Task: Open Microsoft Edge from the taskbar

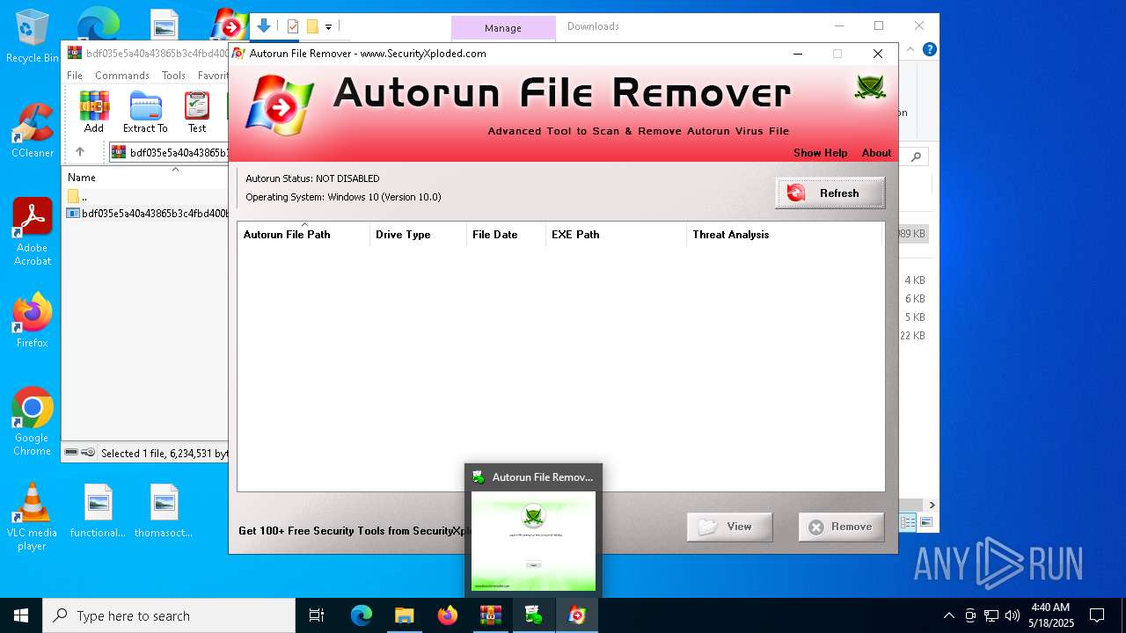Action: click(x=361, y=615)
